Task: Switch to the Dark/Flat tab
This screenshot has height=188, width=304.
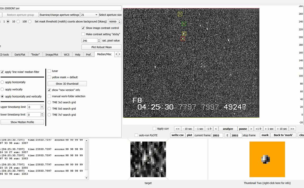Action: 20,54
